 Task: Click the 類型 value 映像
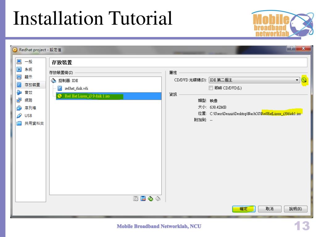tap(214, 101)
